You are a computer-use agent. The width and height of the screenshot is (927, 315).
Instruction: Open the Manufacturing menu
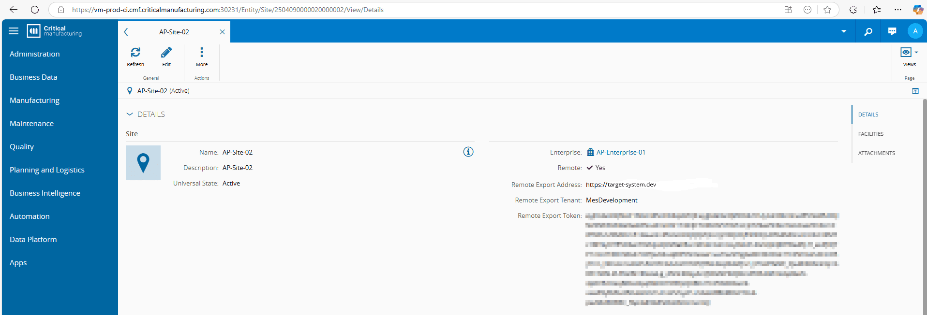click(x=34, y=100)
